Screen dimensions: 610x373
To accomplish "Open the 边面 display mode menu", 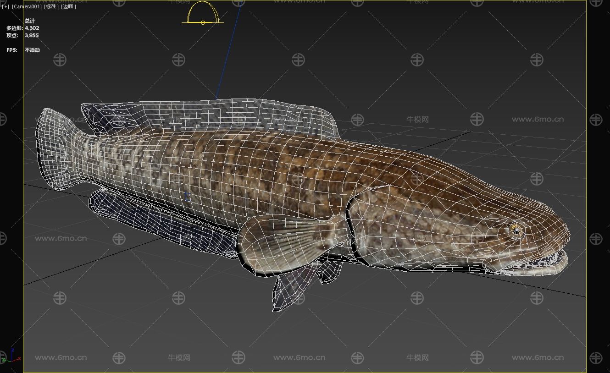I will pos(68,6).
